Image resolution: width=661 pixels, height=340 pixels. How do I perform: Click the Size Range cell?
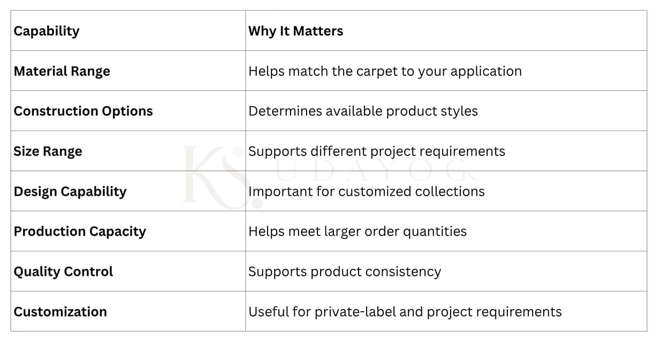tap(128, 151)
